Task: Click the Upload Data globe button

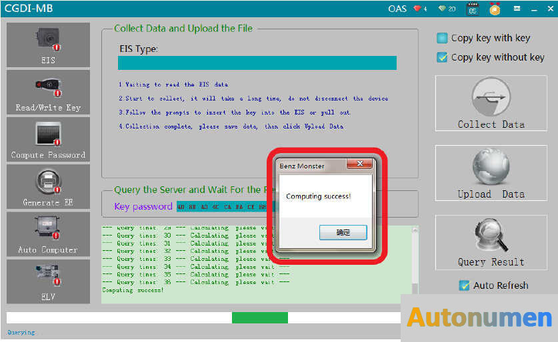Action: [491, 173]
